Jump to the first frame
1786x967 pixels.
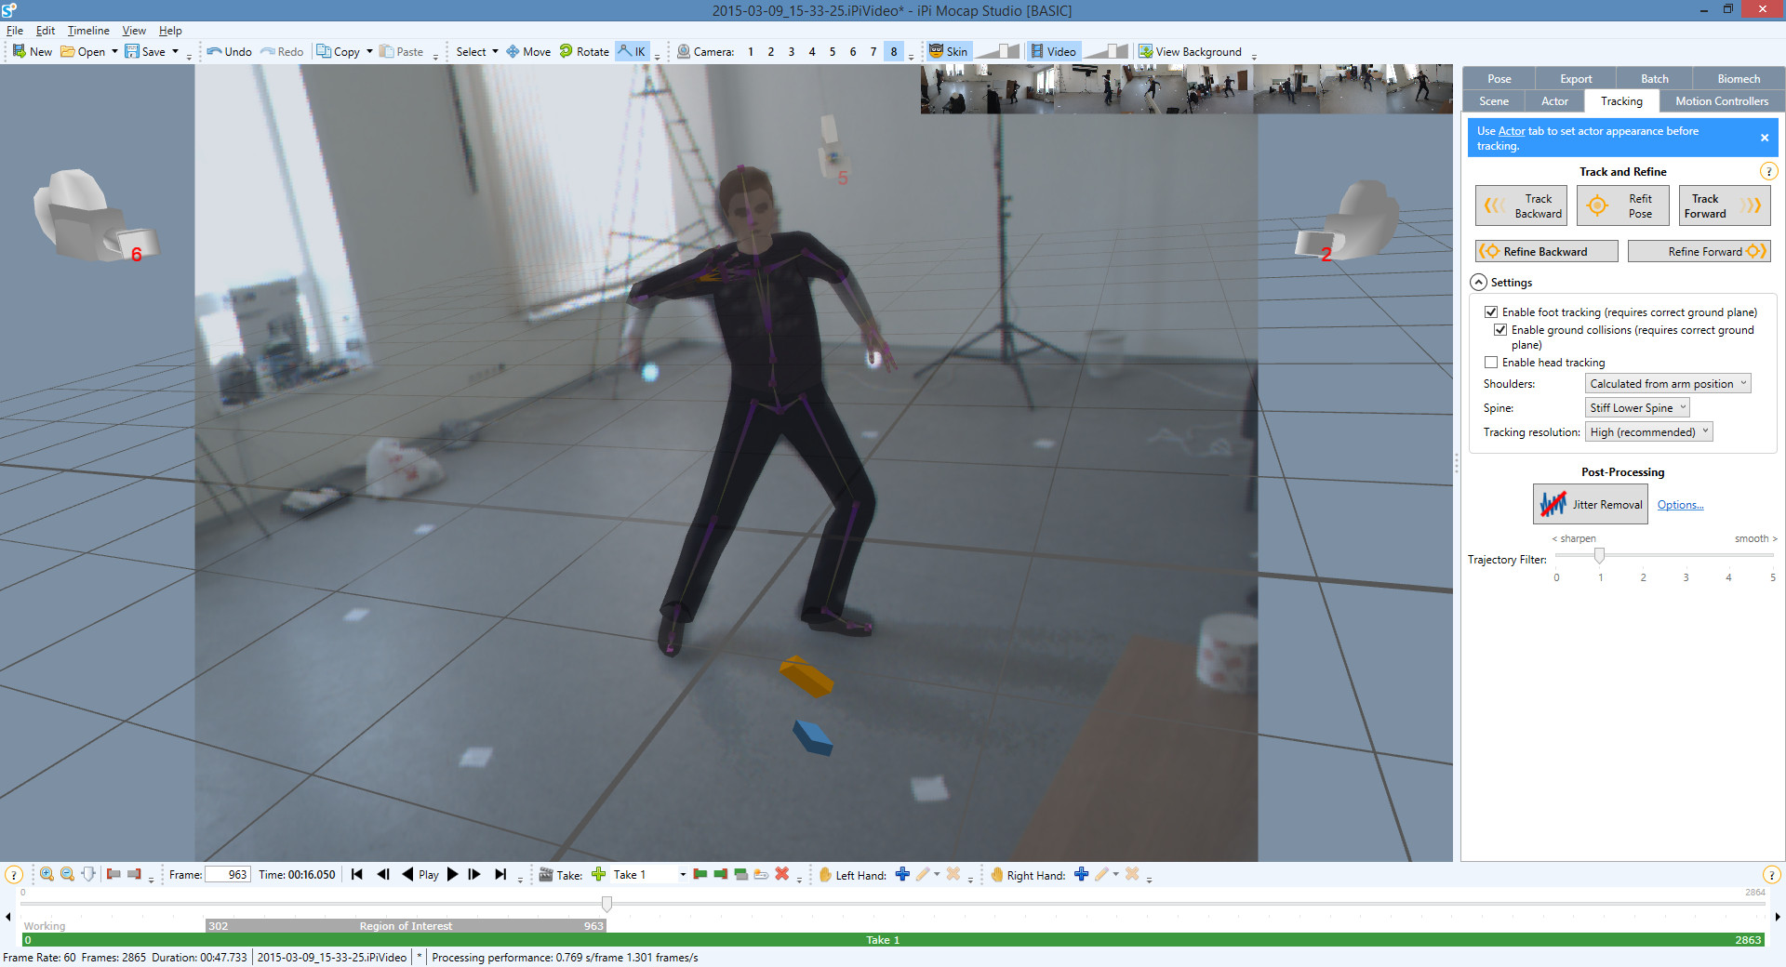[x=357, y=874]
